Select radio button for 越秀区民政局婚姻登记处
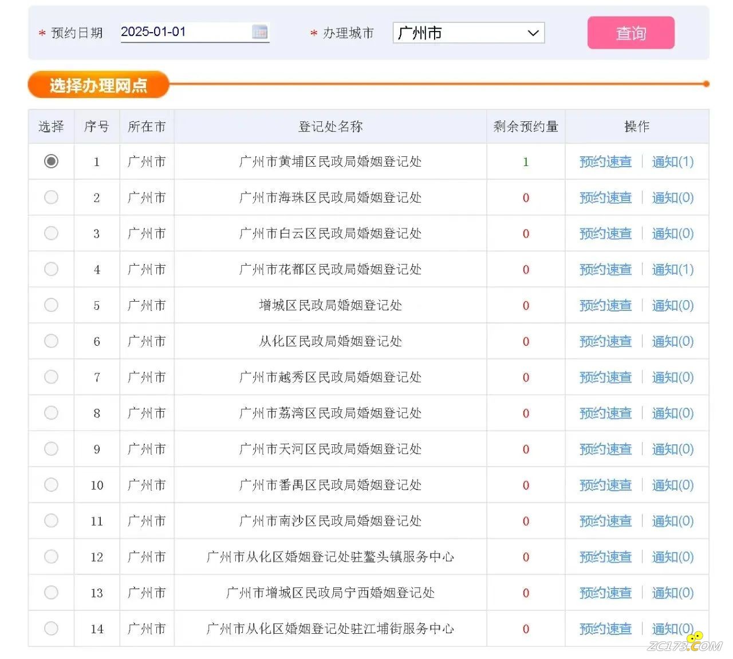This screenshot has height=659, width=733. (x=51, y=377)
